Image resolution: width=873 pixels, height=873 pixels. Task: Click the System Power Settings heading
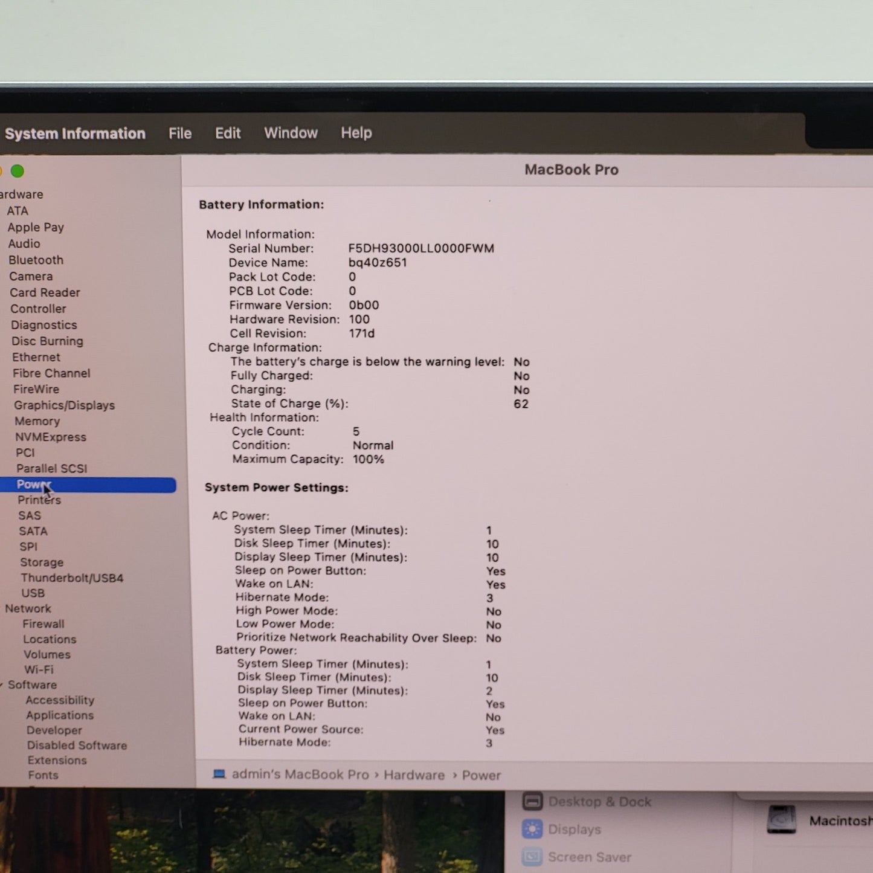coord(277,488)
